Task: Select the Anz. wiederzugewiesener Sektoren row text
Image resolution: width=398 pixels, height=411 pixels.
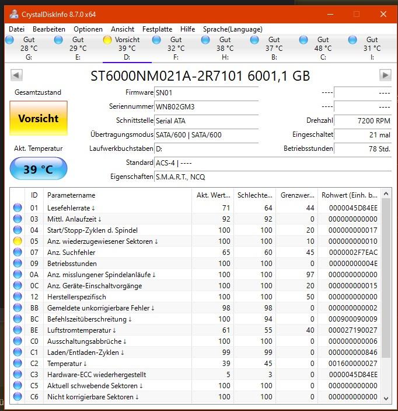Action: pyautogui.click(x=102, y=241)
